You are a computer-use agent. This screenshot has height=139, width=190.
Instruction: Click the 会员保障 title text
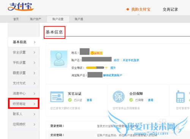[x=136, y=94]
